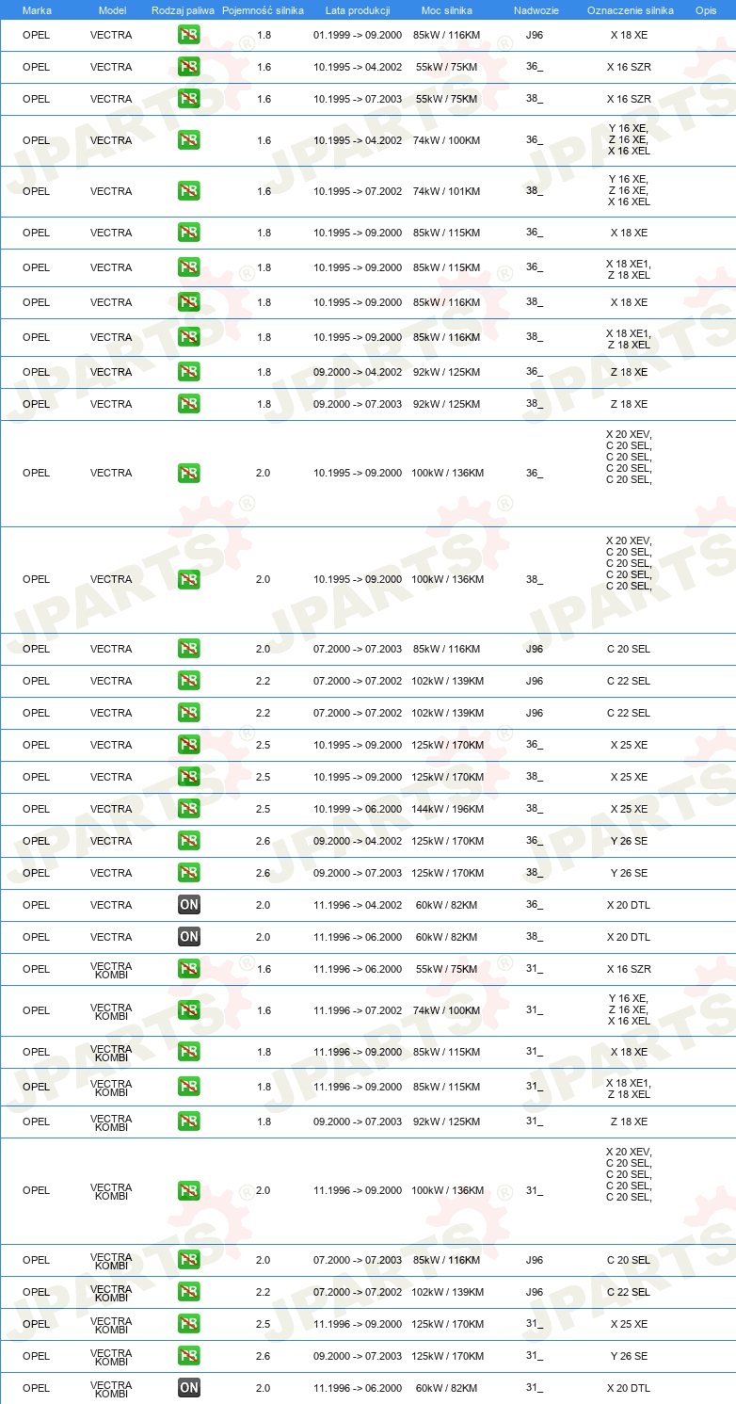Click J96 body code in 01.1999 production row
This screenshot has width=736, height=1404.
click(535, 35)
